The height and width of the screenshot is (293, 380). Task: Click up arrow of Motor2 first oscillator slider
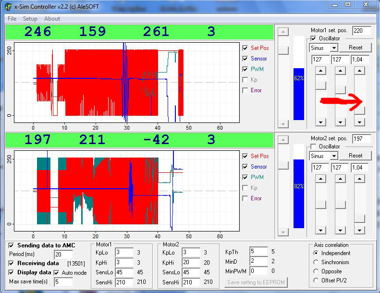[x=320, y=179]
